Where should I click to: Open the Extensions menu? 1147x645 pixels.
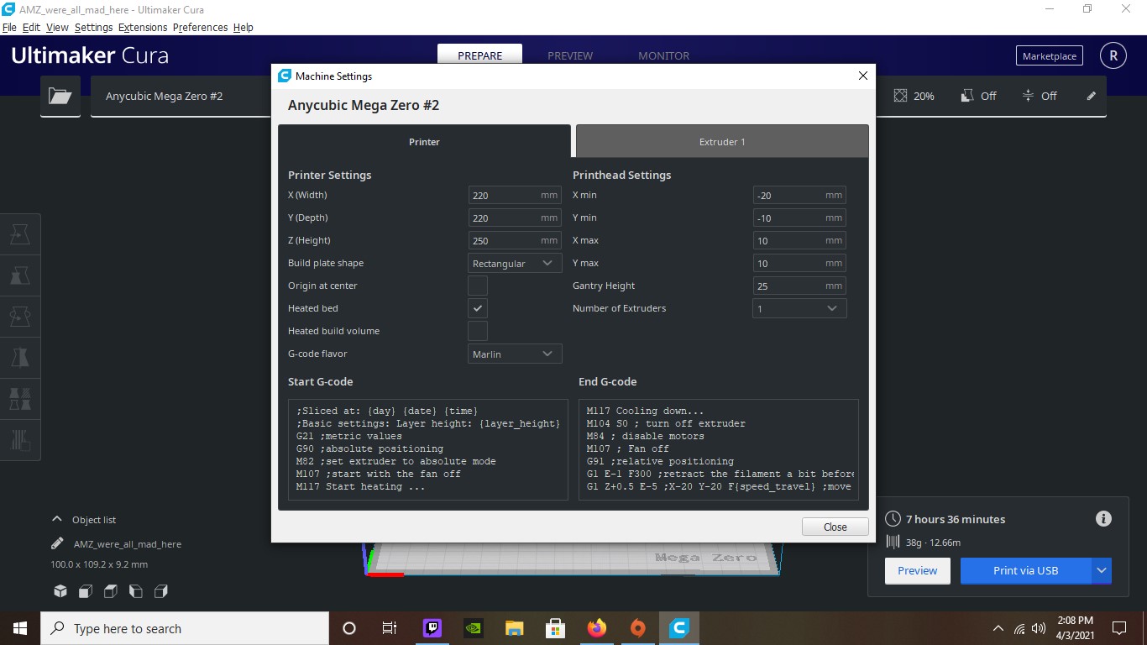pos(143,27)
